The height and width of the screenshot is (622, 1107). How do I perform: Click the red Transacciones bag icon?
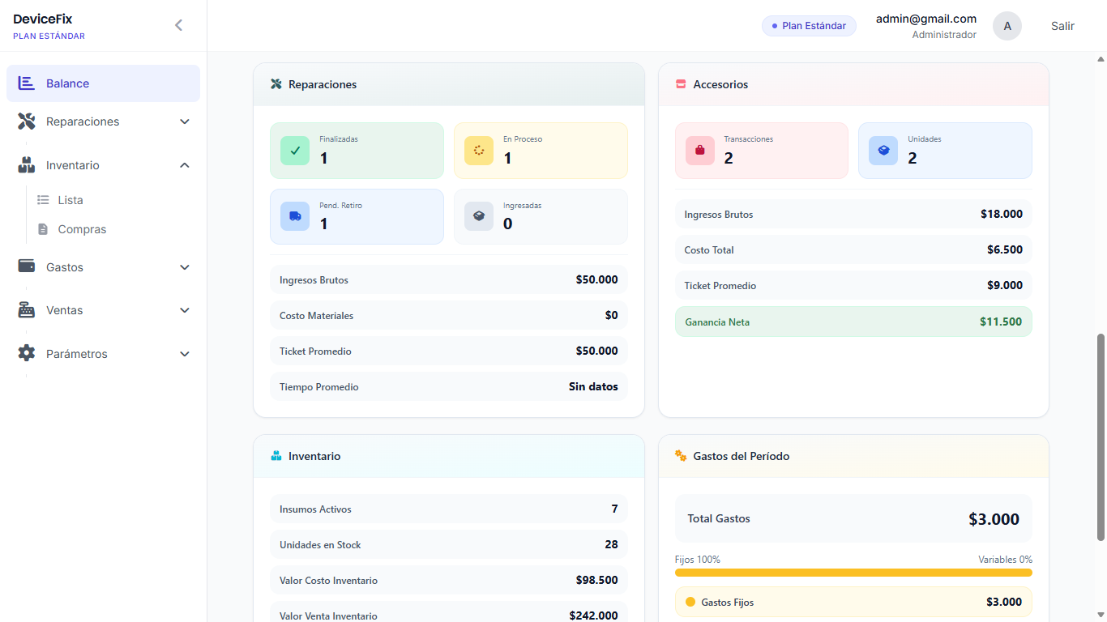coord(699,150)
